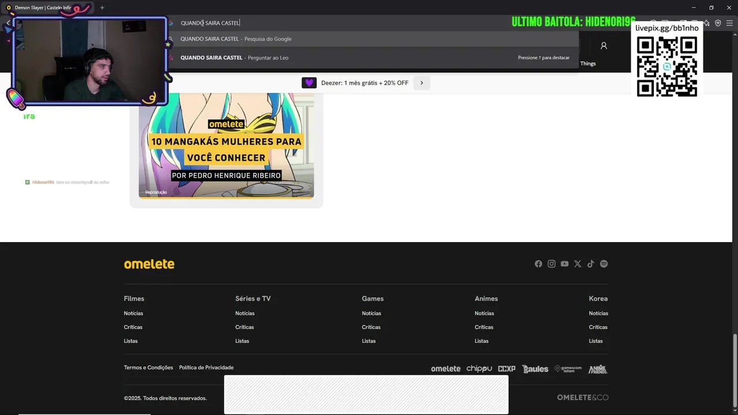This screenshot has height=415, width=738.
Task: Click the page vertical scrollbar thumb
Action: click(735, 371)
